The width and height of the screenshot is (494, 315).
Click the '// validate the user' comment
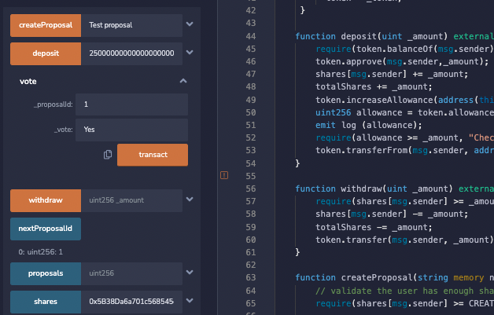pyautogui.click(x=405, y=291)
